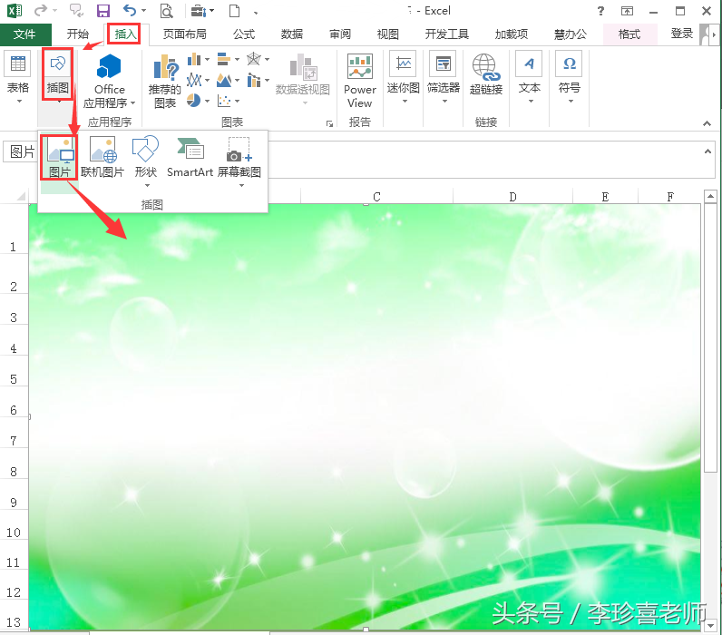722x635 pixels.
Task: Insert an area chart icon
Action: [x=224, y=80]
